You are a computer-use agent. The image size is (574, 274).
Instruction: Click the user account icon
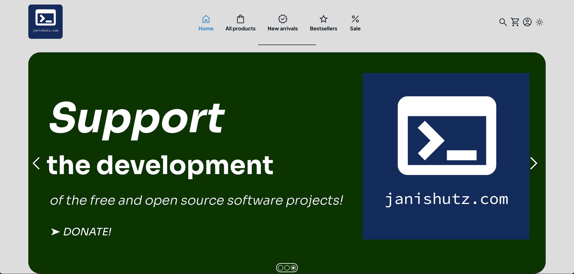[x=527, y=22]
